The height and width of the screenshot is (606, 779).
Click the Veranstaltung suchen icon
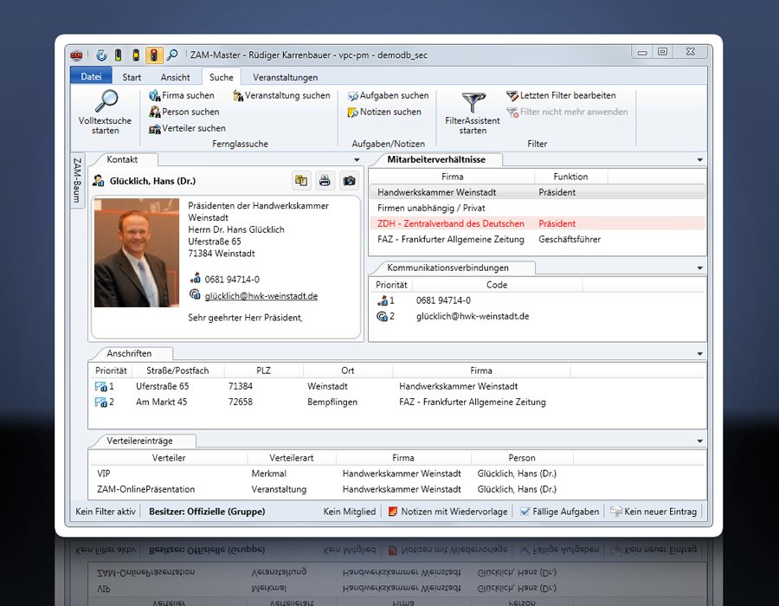(x=238, y=95)
